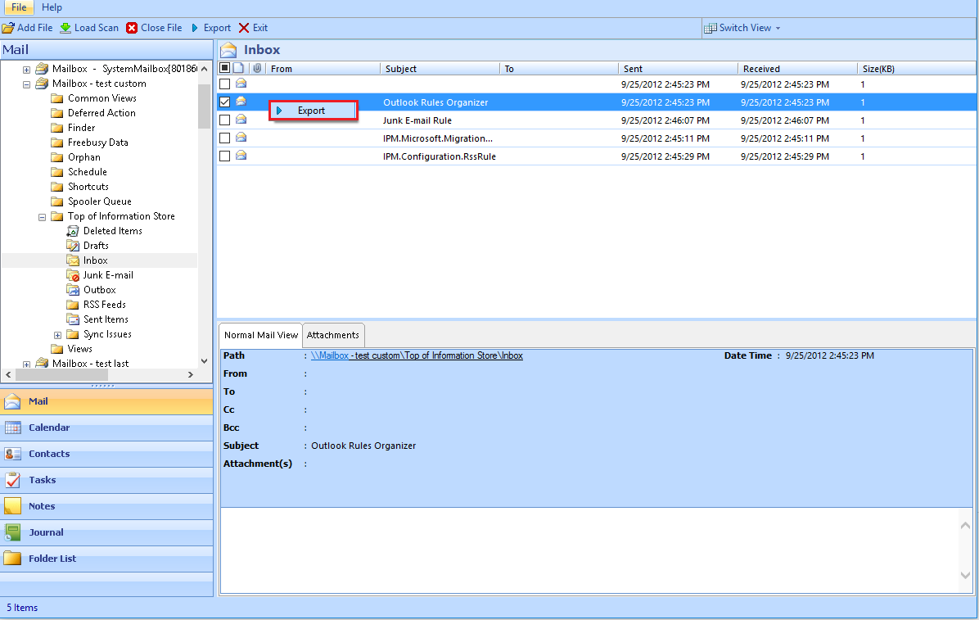Open the Journal pane icon
Screen dimensions: 979x620
pos(12,532)
